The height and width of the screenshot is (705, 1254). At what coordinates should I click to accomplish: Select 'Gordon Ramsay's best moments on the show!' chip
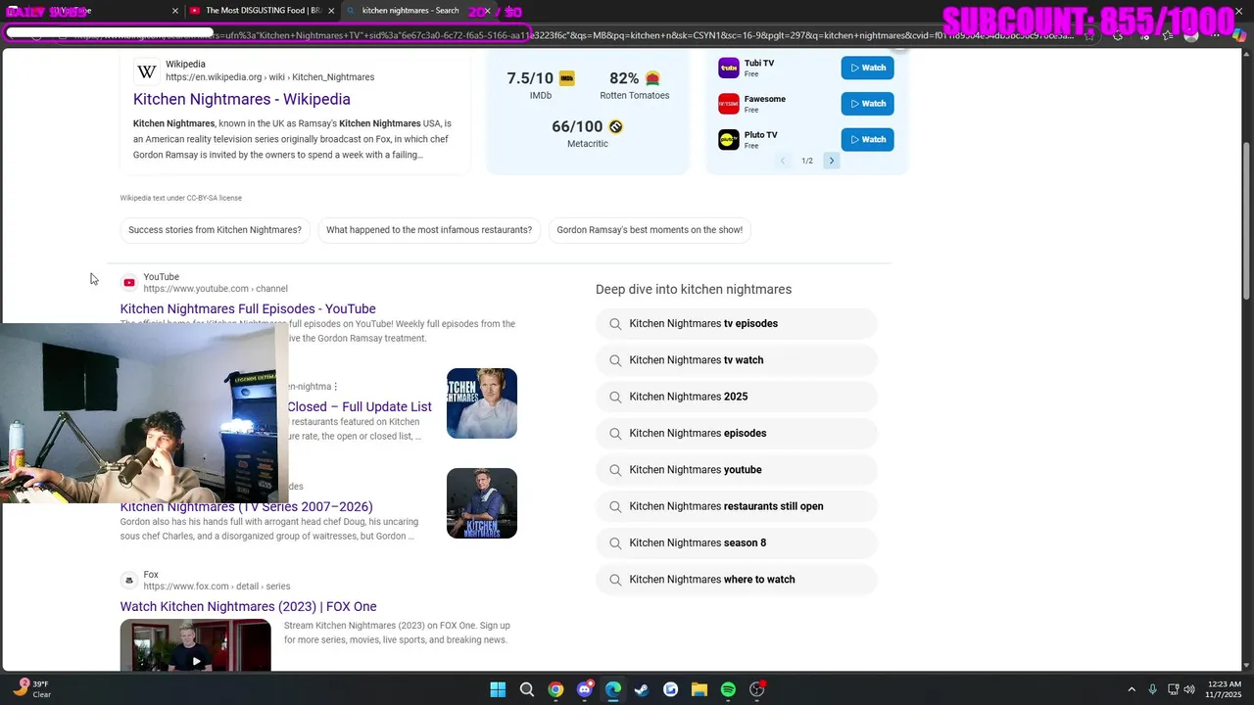pyautogui.click(x=650, y=230)
